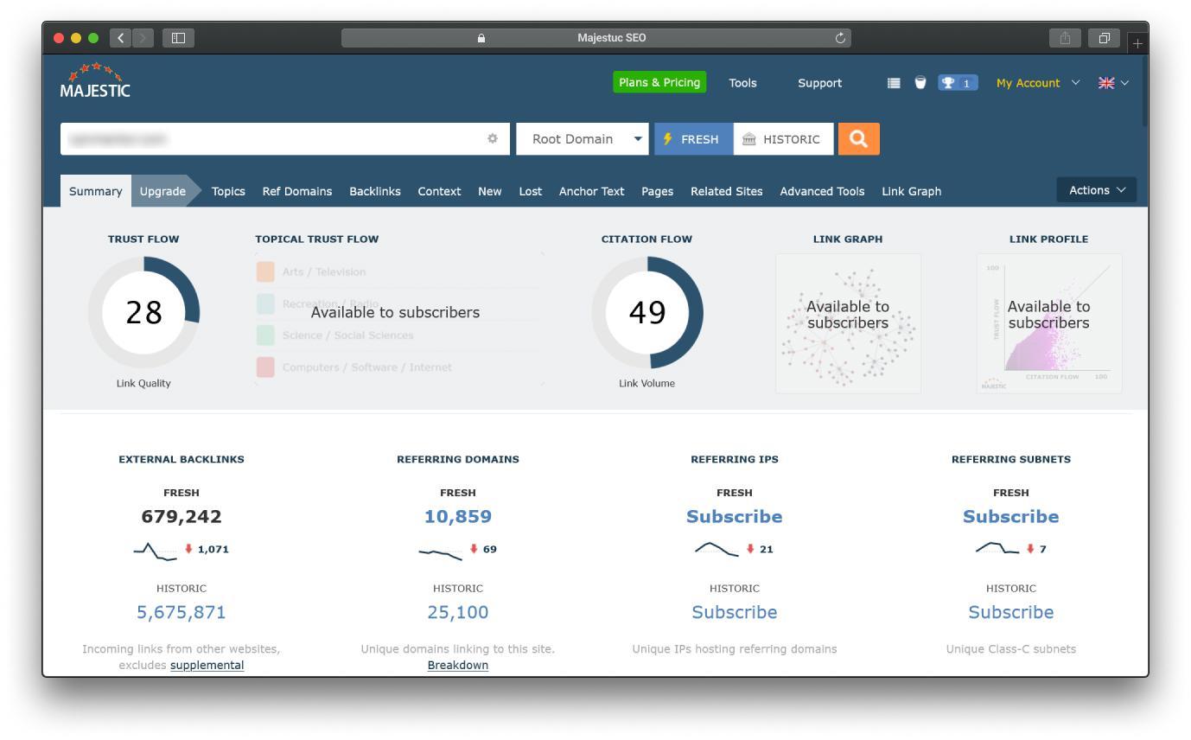Viewport: 1191px width, 740px height.
Task: Click the Plans & Pricing button
Action: (x=659, y=82)
